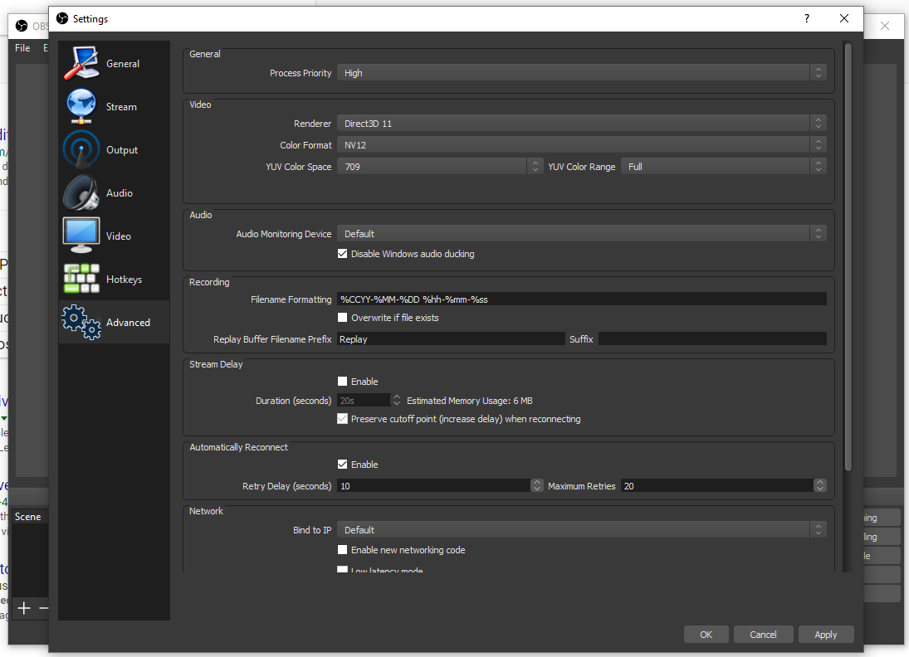Click the Scene panel header in OBS

28,516
